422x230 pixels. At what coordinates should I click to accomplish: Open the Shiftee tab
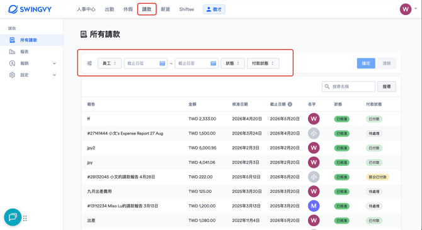[186, 9]
